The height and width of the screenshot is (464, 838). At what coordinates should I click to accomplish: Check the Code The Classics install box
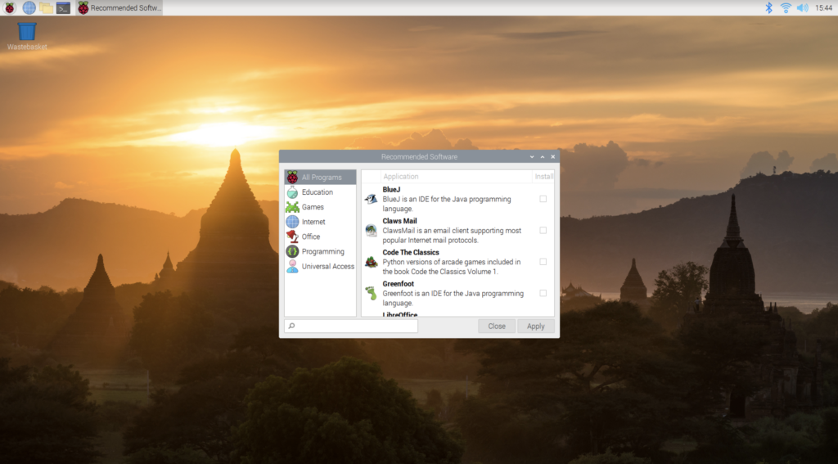click(543, 262)
